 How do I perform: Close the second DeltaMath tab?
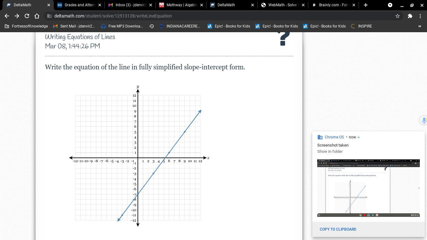253,5
